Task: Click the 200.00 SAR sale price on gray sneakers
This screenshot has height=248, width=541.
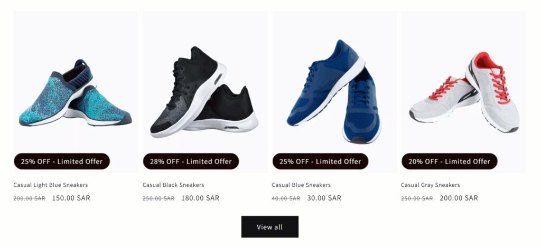Action: [x=459, y=198]
